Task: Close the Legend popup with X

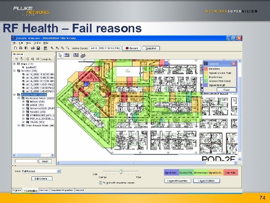Action: click(x=234, y=64)
